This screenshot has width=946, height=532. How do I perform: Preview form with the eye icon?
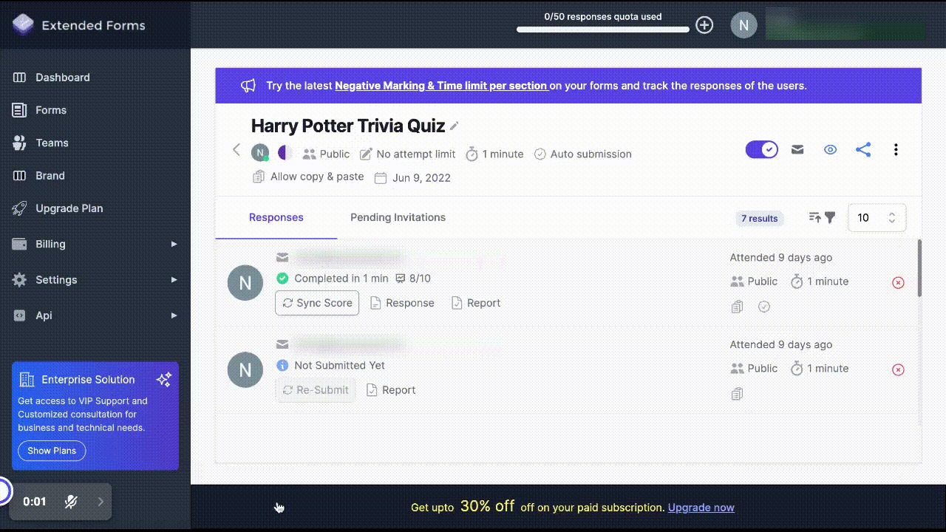coord(830,150)
